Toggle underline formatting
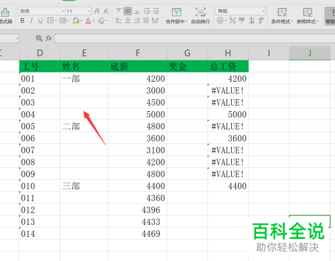335x261 pixels. (40, 21)
